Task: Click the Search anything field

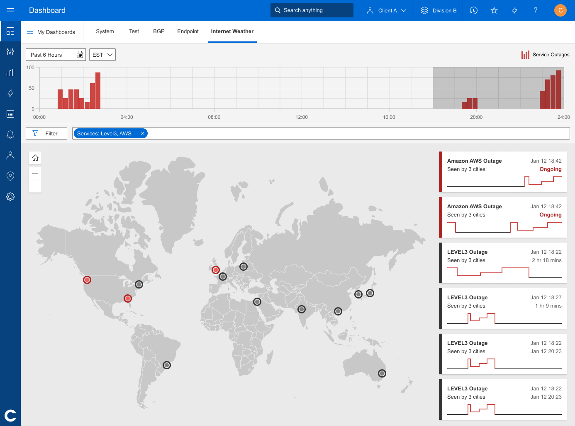Action: tap(312, 10)
